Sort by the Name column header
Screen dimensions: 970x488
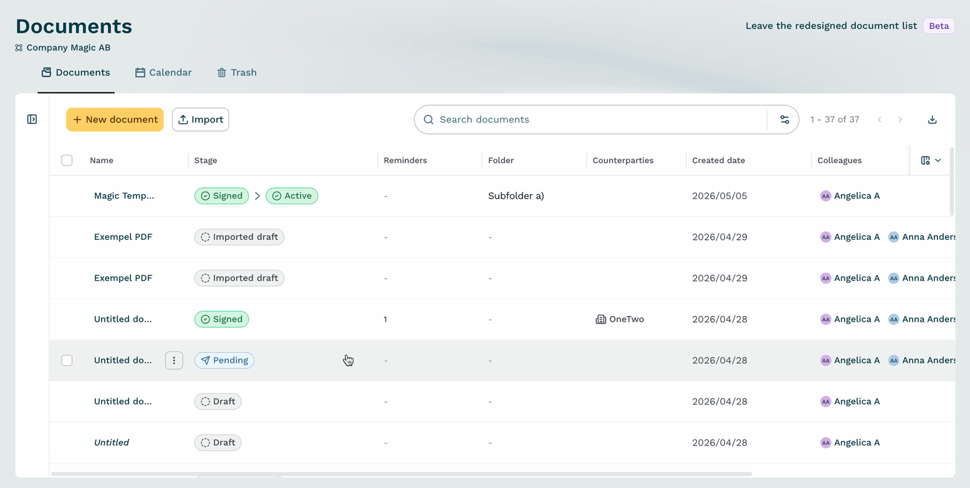101,160
